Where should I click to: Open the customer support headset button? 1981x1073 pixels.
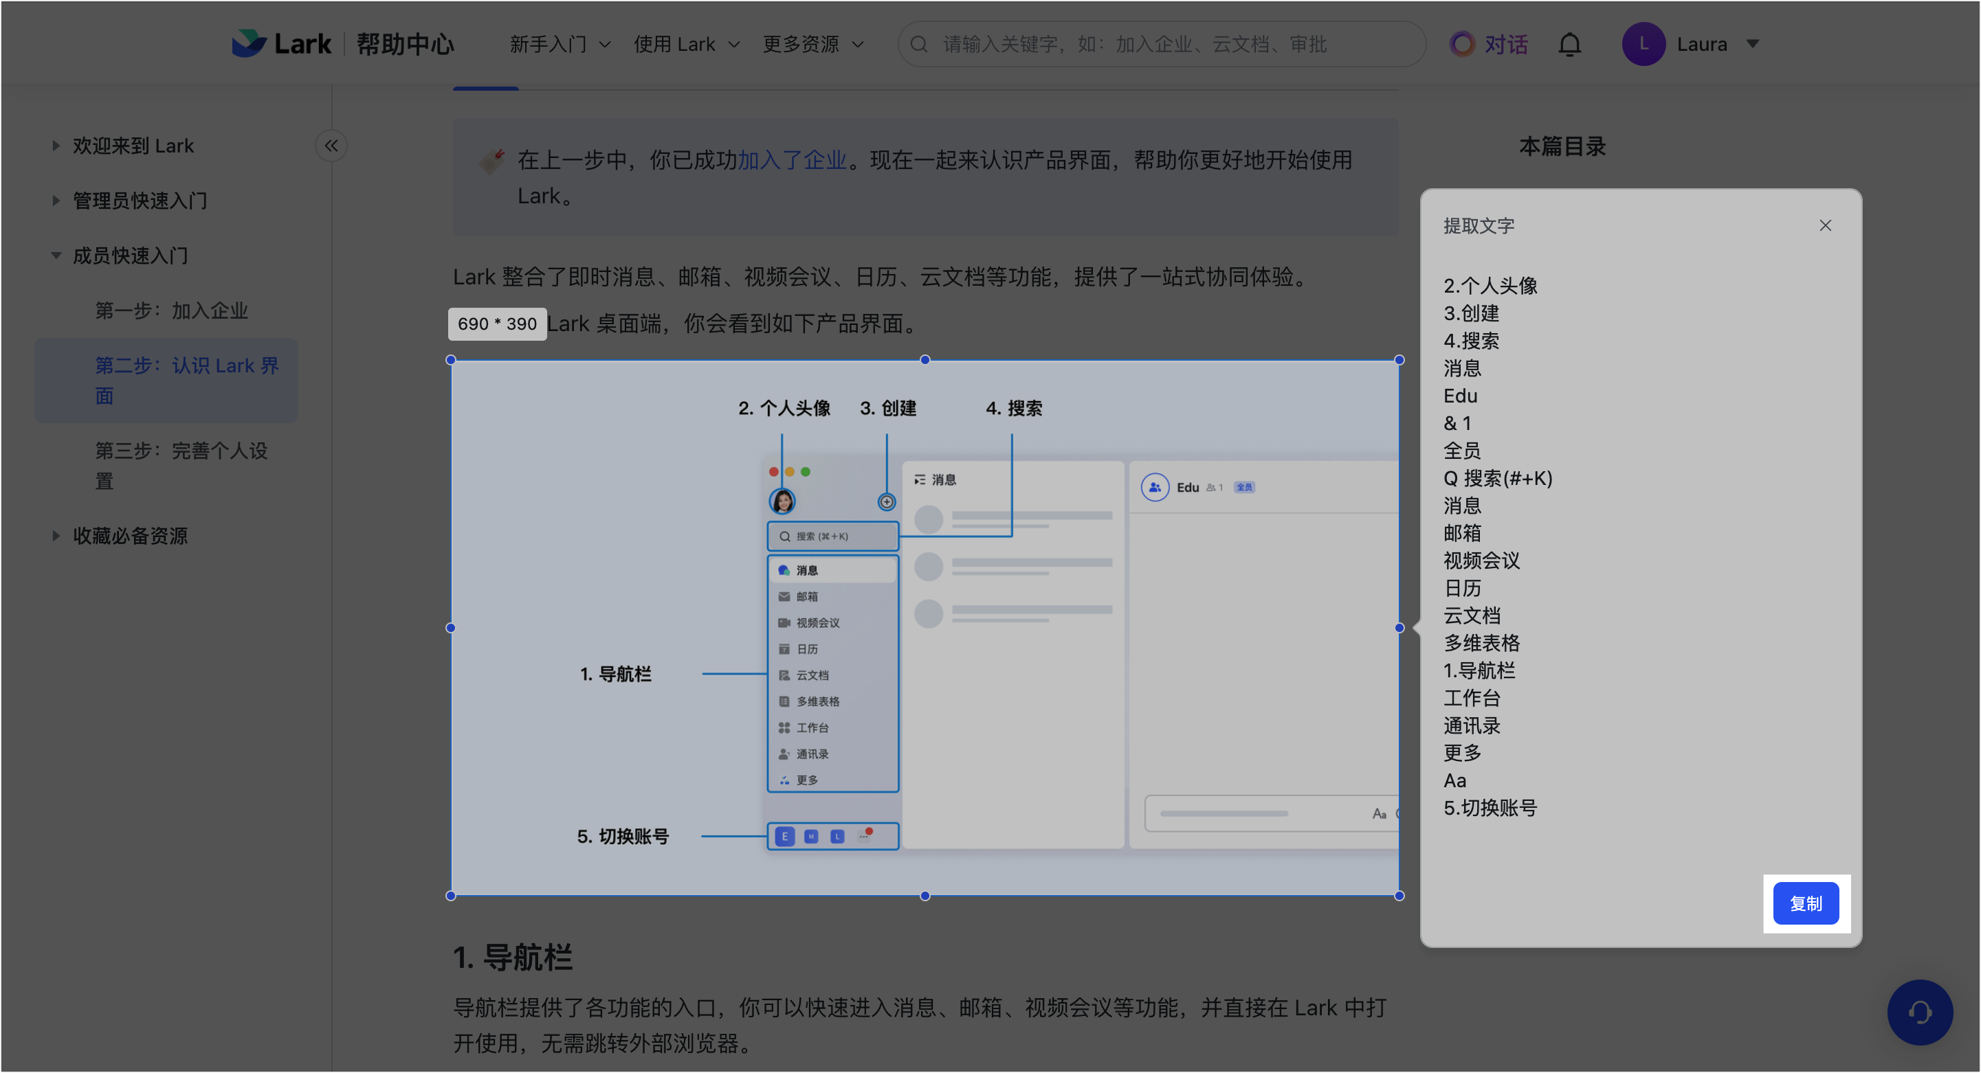click(1919, 1013)
